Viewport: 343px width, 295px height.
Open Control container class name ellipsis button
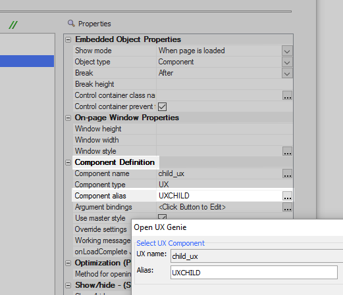(287, 95)
